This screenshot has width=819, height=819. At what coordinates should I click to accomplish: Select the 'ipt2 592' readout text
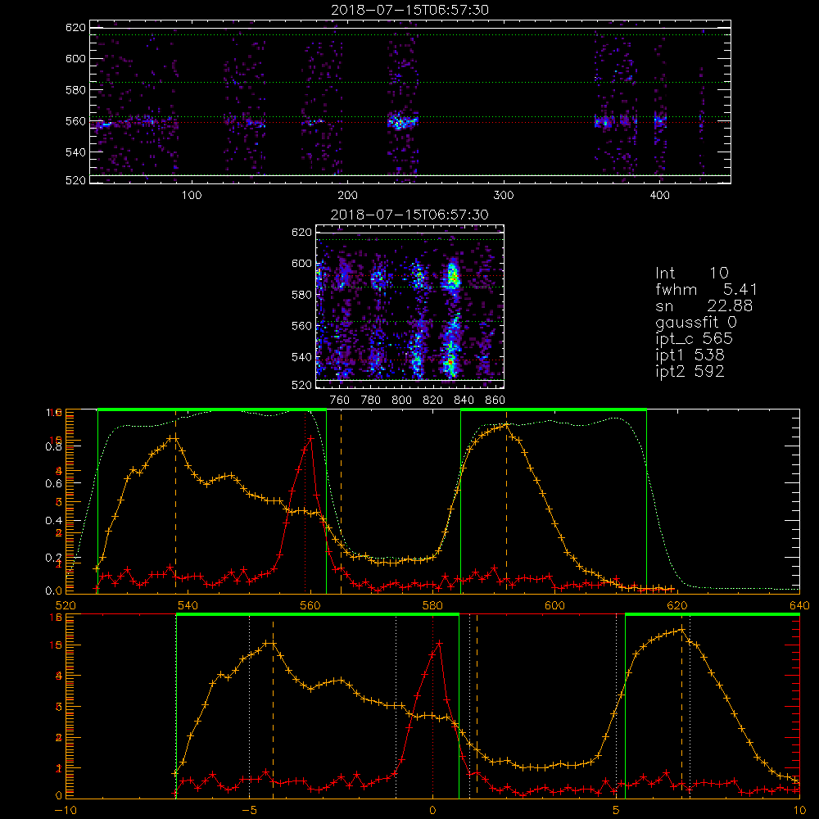click(690, 371)
